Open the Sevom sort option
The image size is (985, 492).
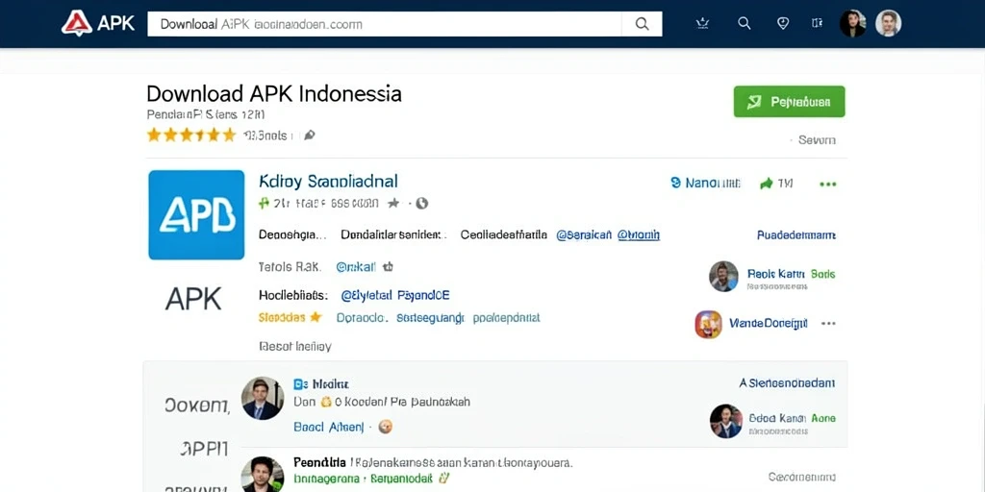[816, 140]
